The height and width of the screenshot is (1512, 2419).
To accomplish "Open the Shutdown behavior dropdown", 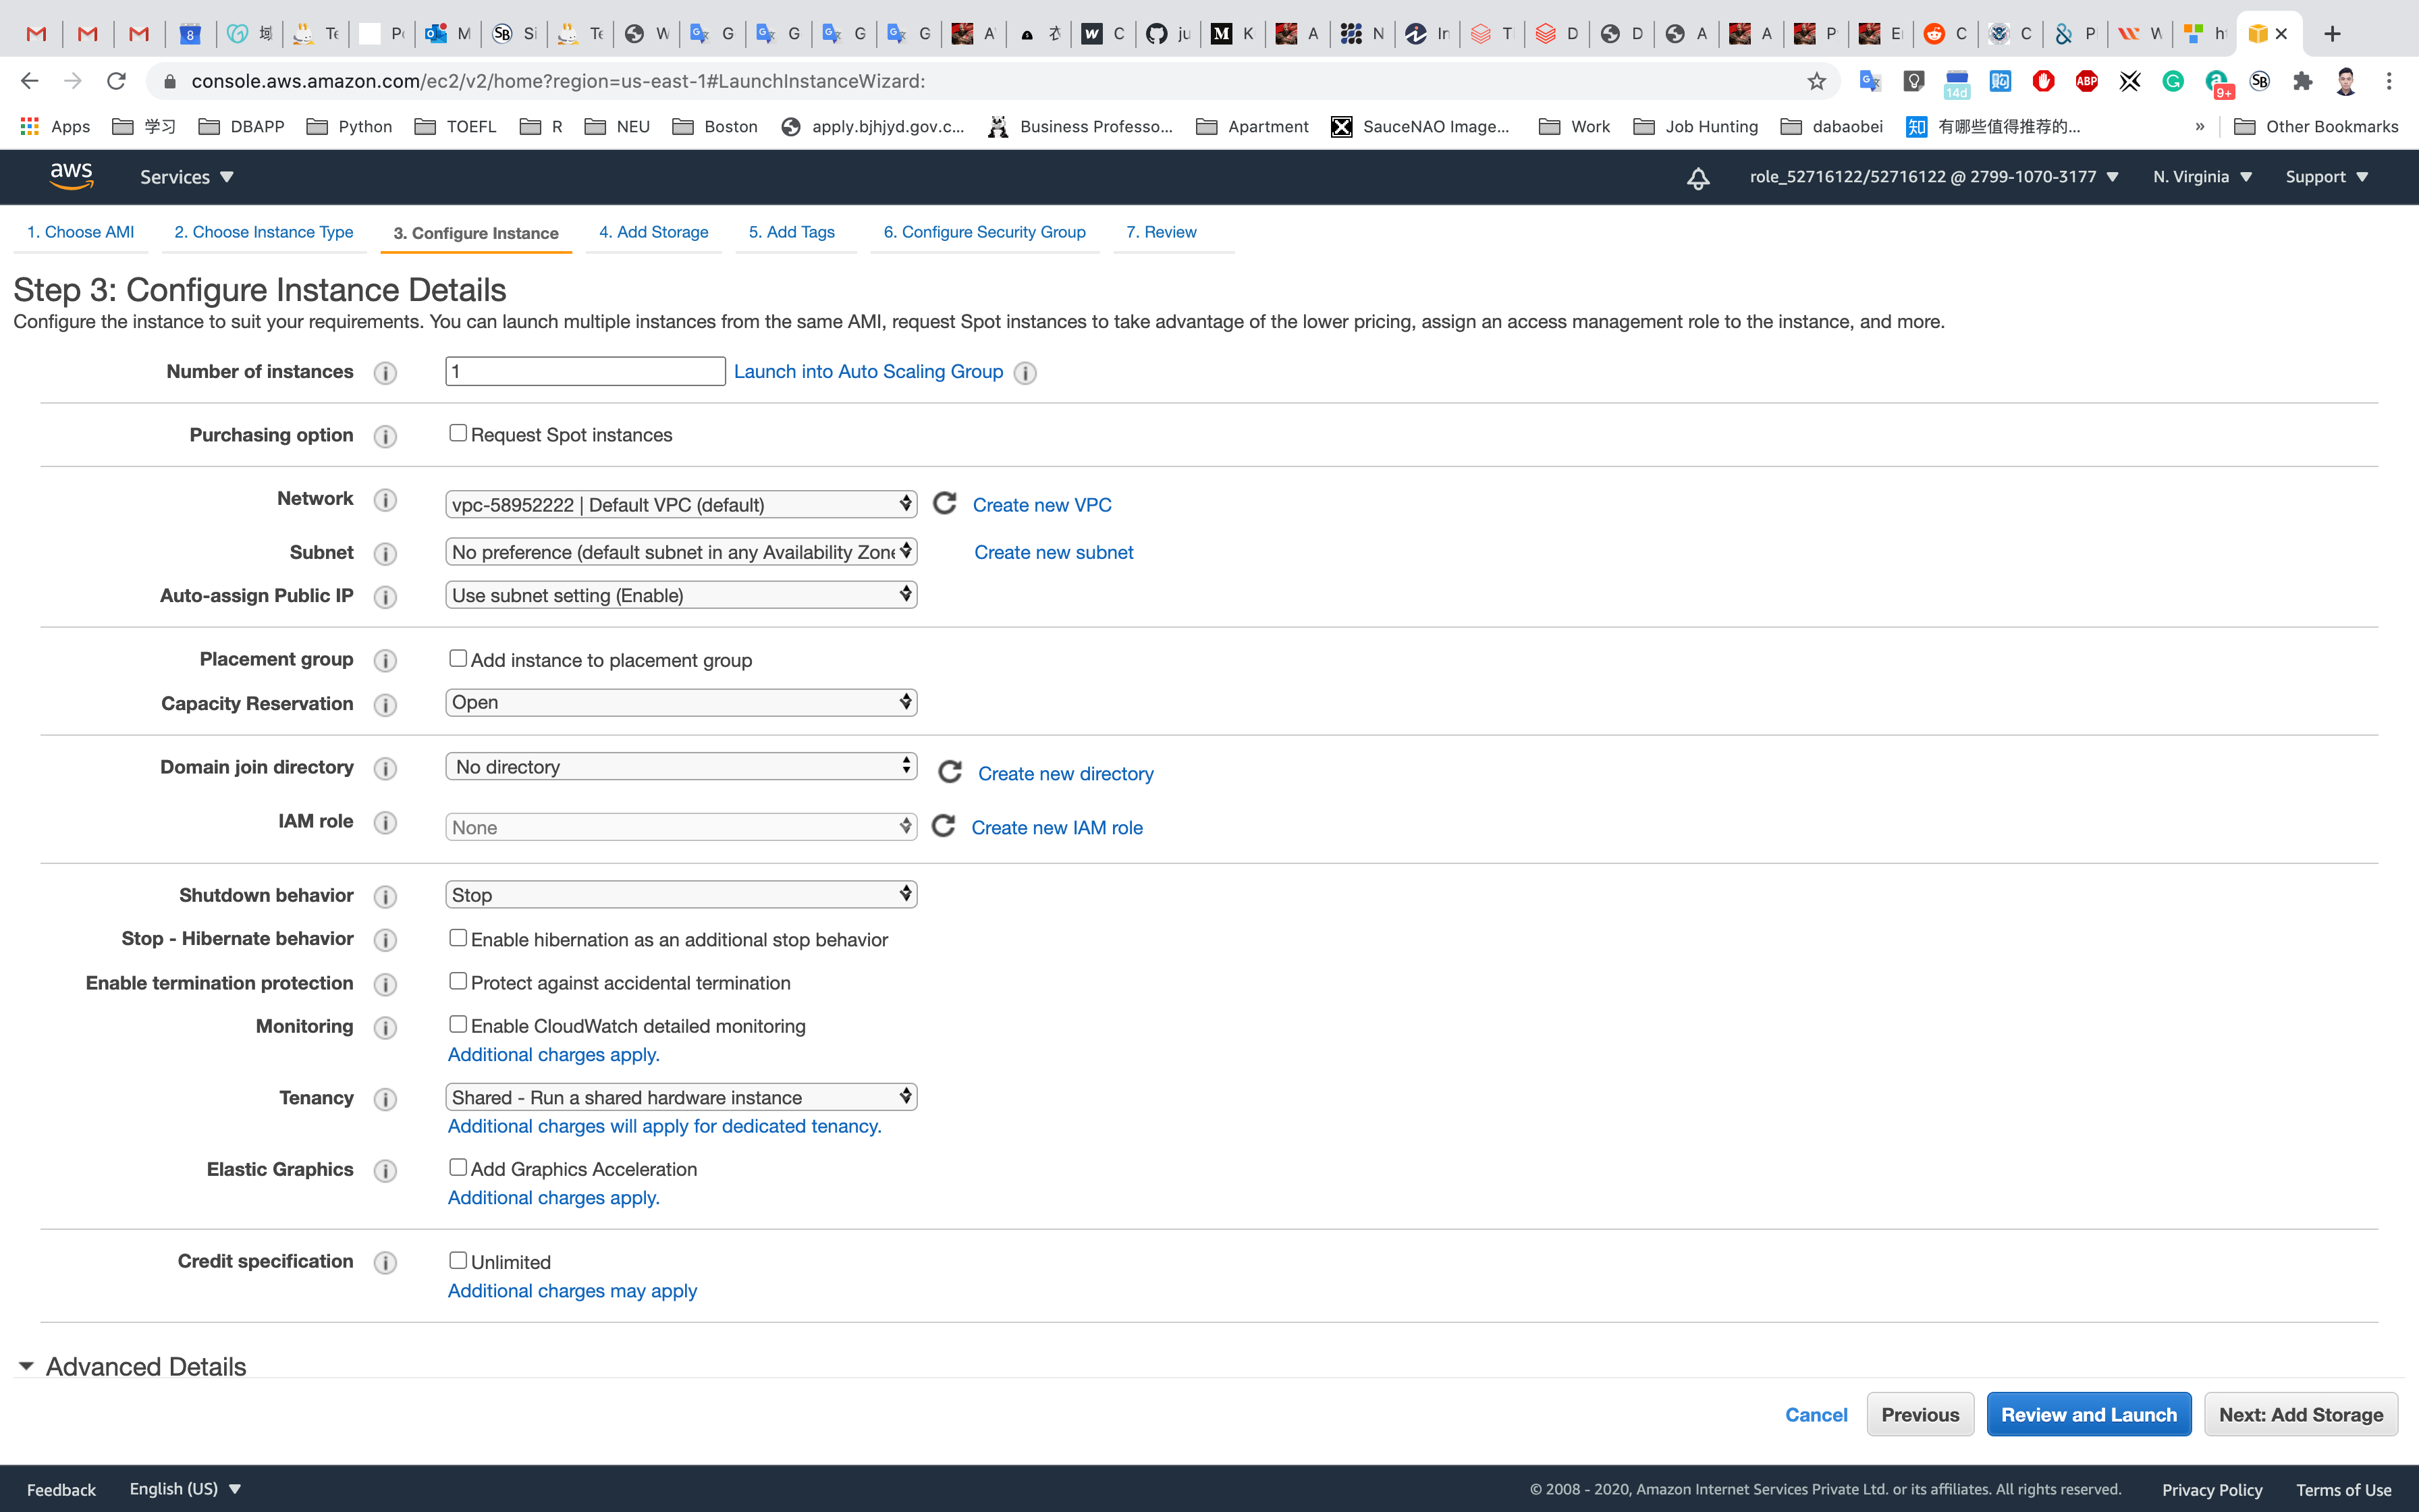I will 681,894.
